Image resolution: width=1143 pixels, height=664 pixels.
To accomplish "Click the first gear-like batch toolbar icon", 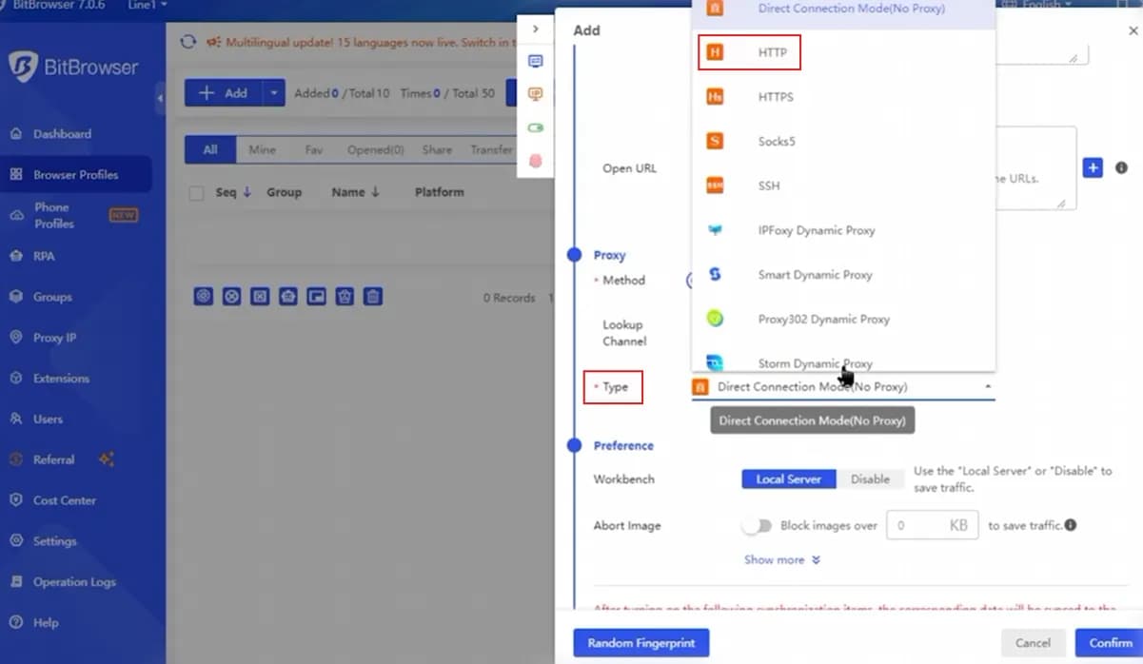I will pyautogui.click(x=203, y=297).
